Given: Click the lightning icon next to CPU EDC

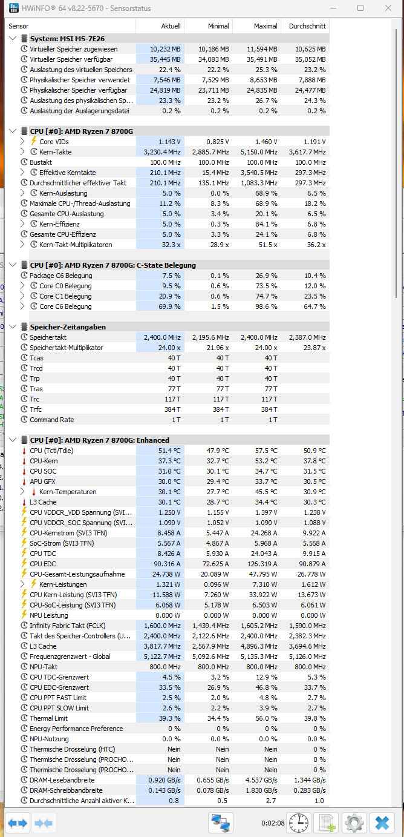Looking at the screenshot, I should coord(24,564).
